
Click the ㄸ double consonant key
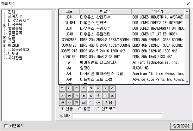[112, 96]
